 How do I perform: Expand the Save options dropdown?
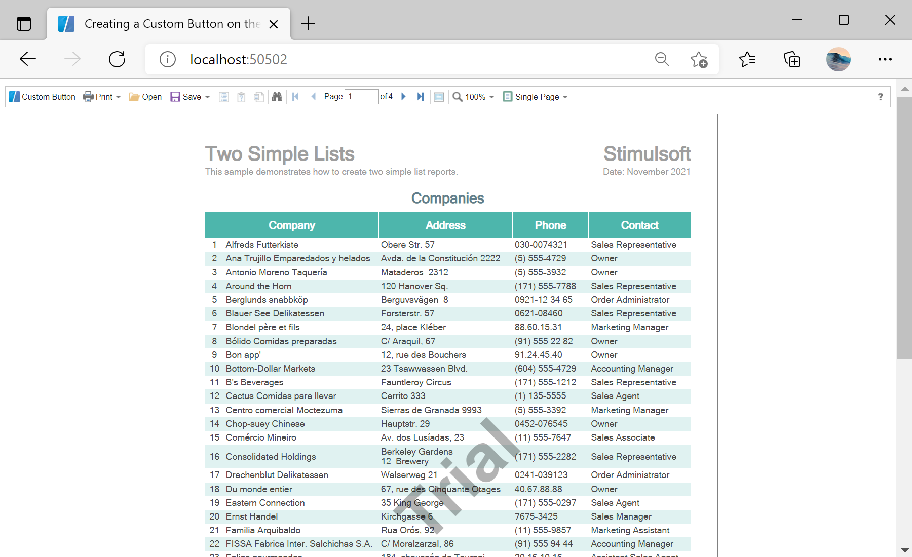pyautogui.click(x=190, y=97)
